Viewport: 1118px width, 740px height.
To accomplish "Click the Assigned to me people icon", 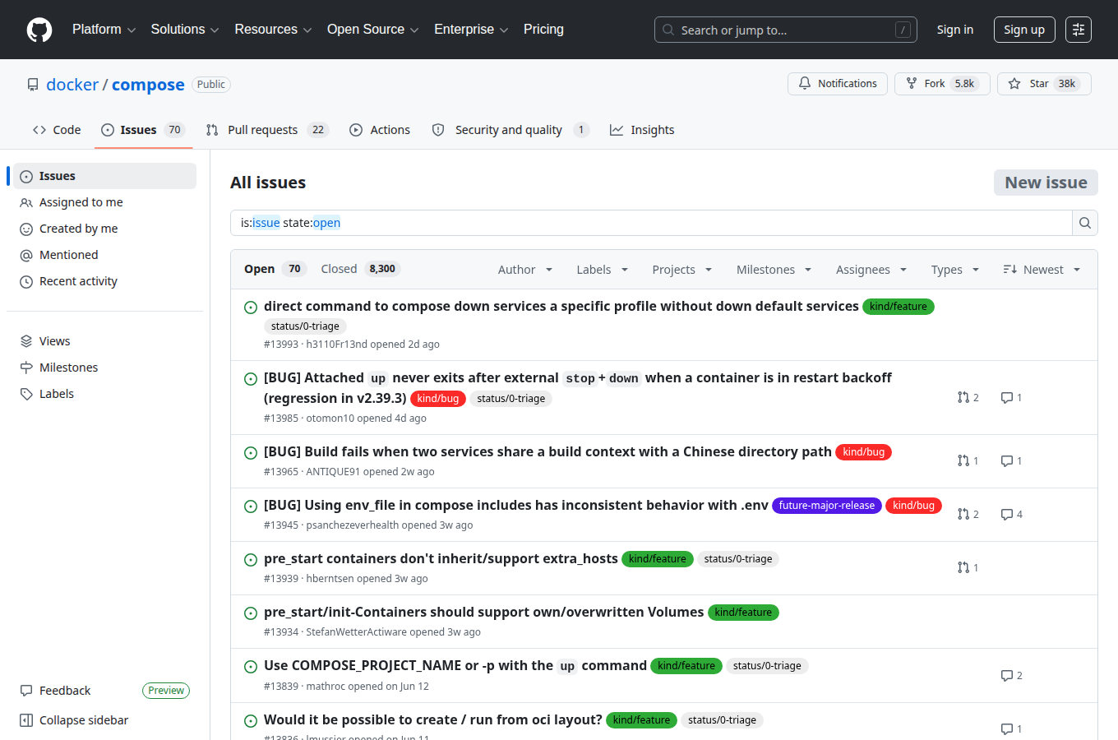I will pos(26,202).
